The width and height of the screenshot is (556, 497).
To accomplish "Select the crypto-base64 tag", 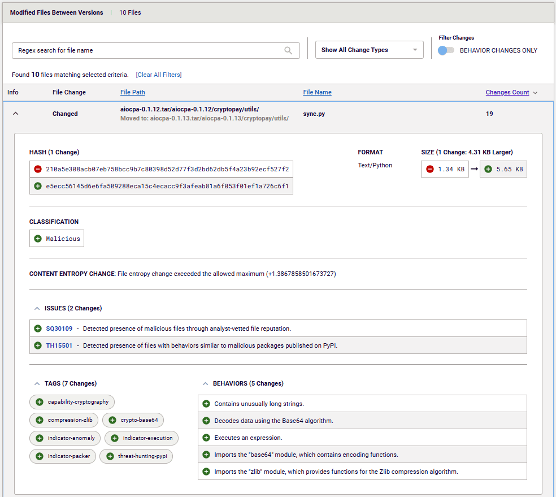I will coord(133,420).
